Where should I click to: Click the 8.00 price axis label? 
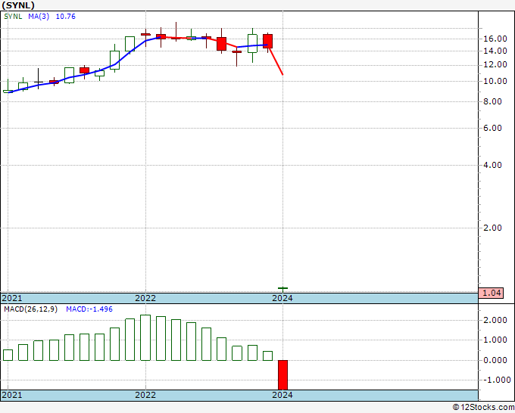point(493,101)
